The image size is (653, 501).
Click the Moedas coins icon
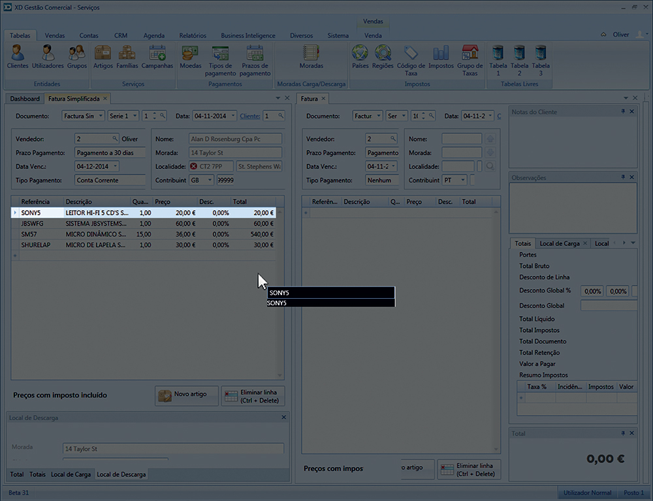191,57
